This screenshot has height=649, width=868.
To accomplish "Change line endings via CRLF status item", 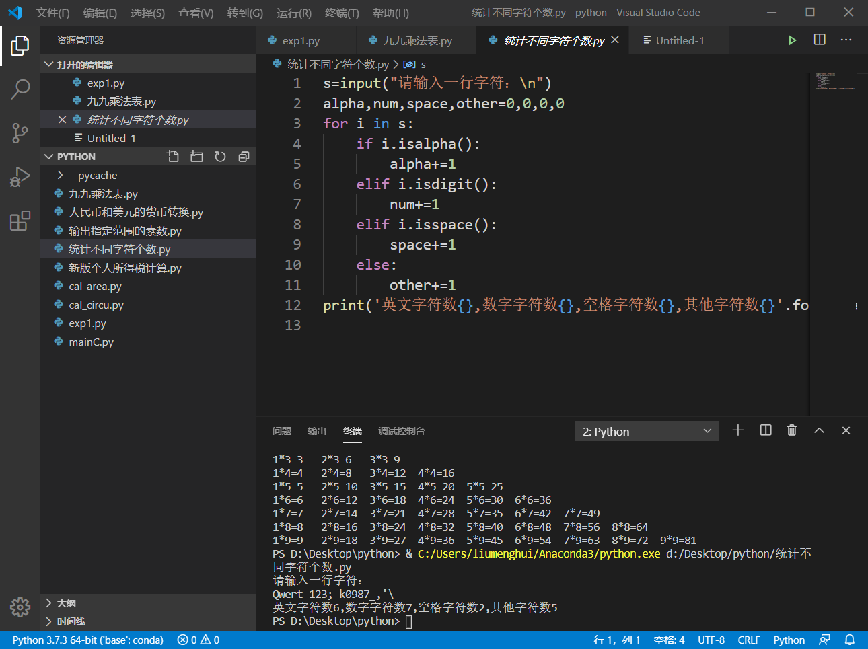I will (x=748, y=640).
